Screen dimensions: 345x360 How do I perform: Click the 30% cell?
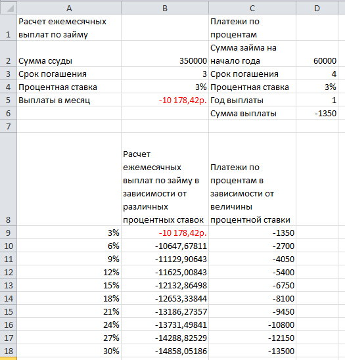pyautogui.click(x=69, y=351)
